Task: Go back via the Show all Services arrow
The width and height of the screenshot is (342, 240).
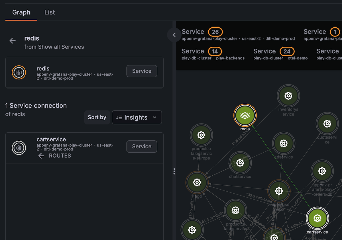Action: pyautogui.click(x=13, y=40)
